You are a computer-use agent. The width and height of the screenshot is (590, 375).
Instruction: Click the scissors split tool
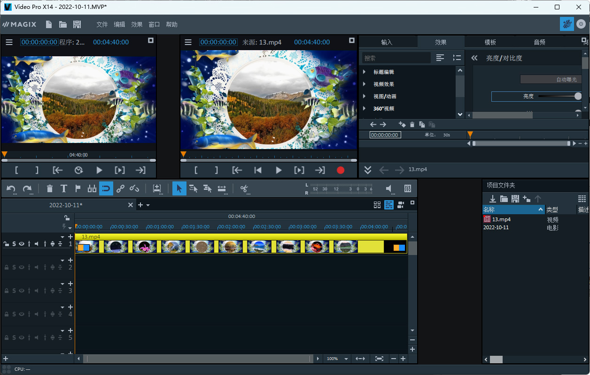click(x=244, y=188)
